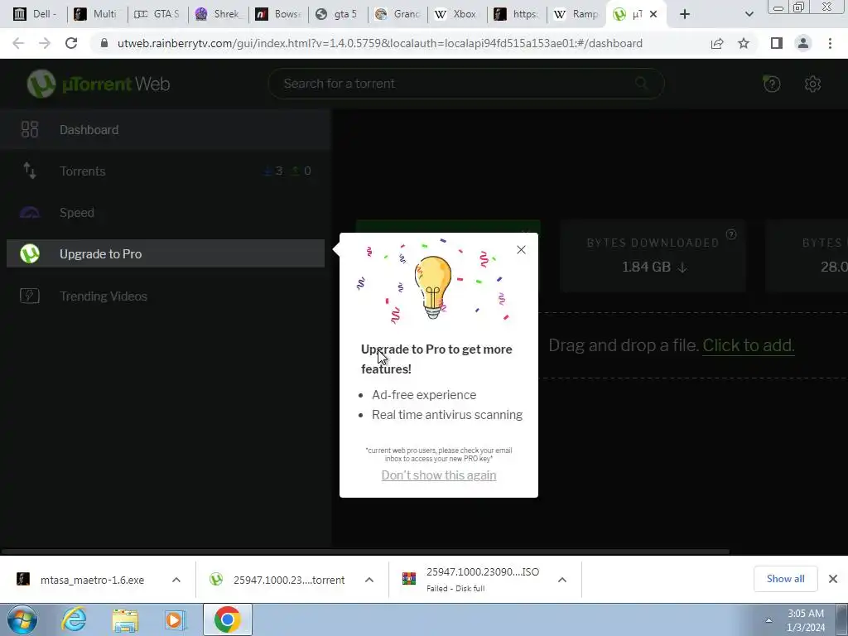Click the horizontal page scrollbar
This screenshot has height=636, width=848.
(365, 552)
